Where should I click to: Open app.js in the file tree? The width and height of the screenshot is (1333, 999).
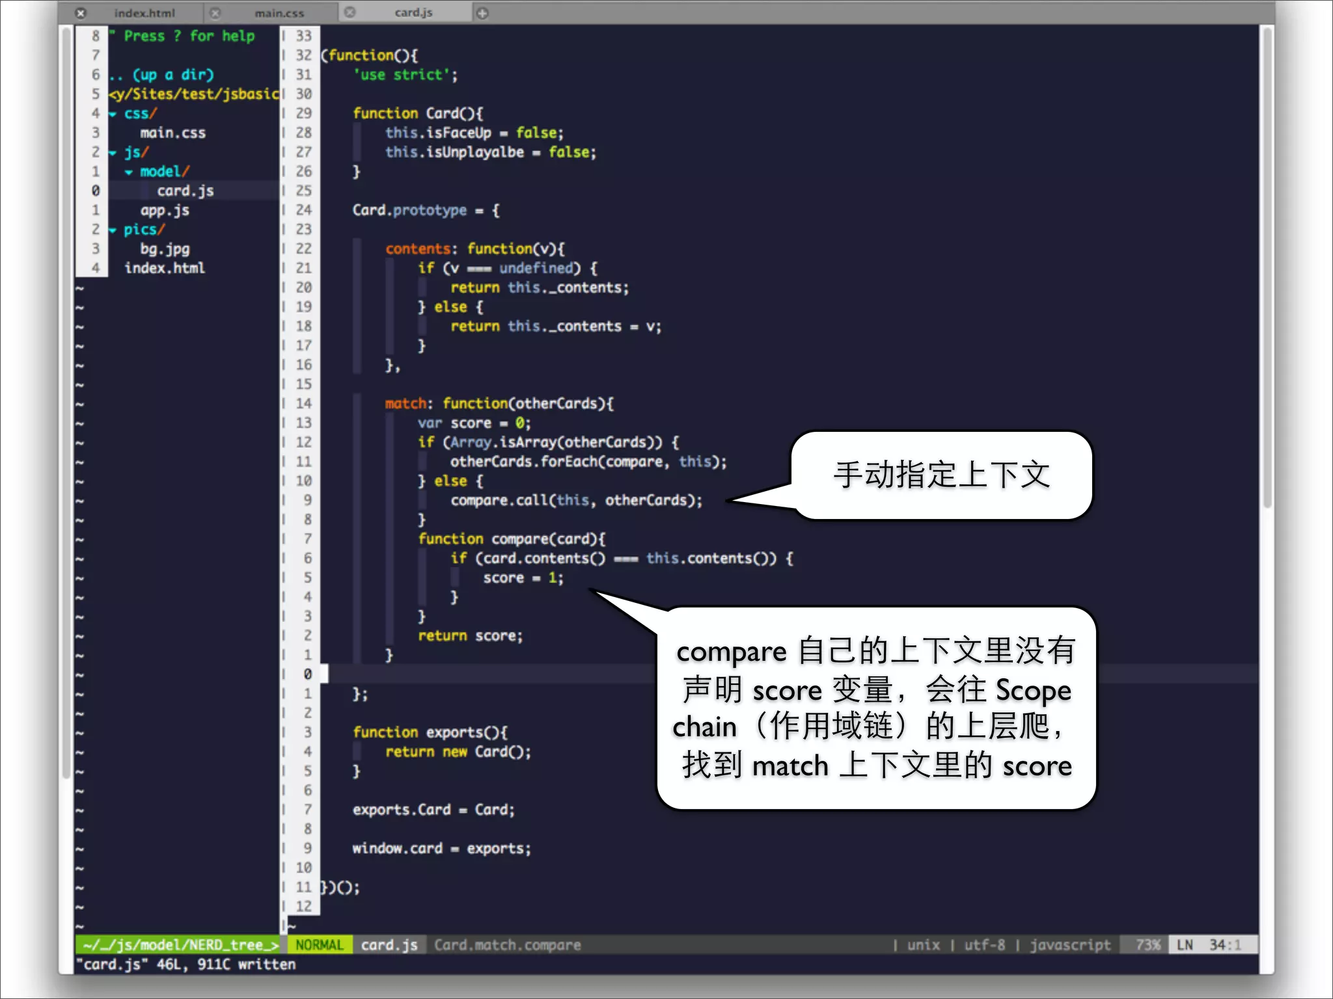[165, 211]
